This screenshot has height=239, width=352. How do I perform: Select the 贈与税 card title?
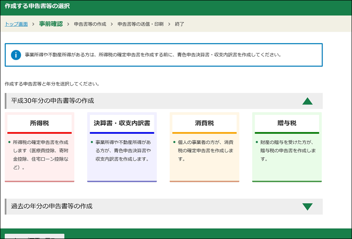pyautogui.click(x=287, y=123)
